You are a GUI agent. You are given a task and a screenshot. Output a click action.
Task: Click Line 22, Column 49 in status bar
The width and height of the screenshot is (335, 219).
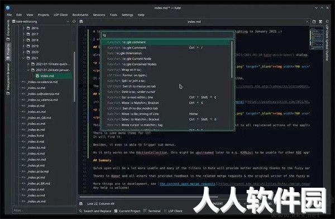pos(101,203)
